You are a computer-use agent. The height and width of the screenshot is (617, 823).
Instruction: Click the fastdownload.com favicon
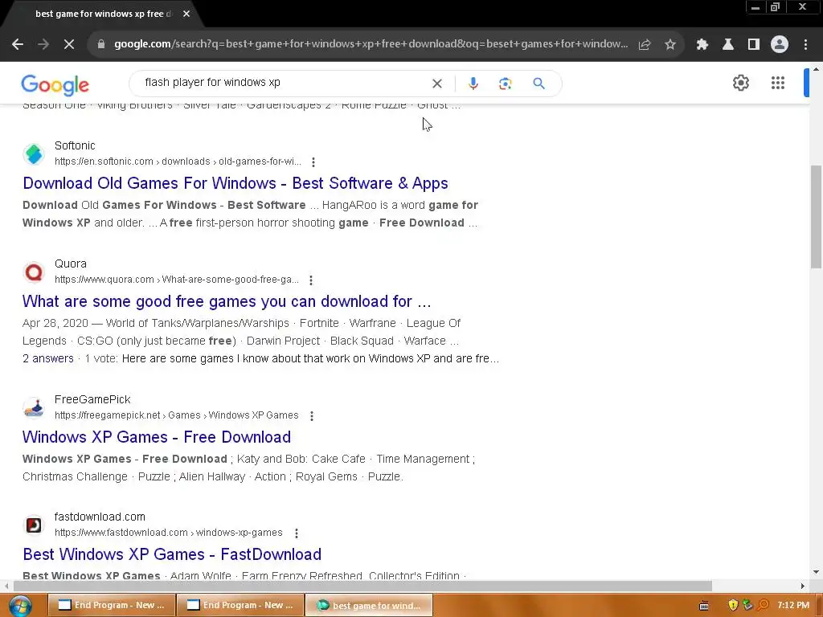[x=34, y=525]
